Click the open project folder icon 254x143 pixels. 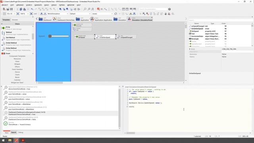point(8,9)
